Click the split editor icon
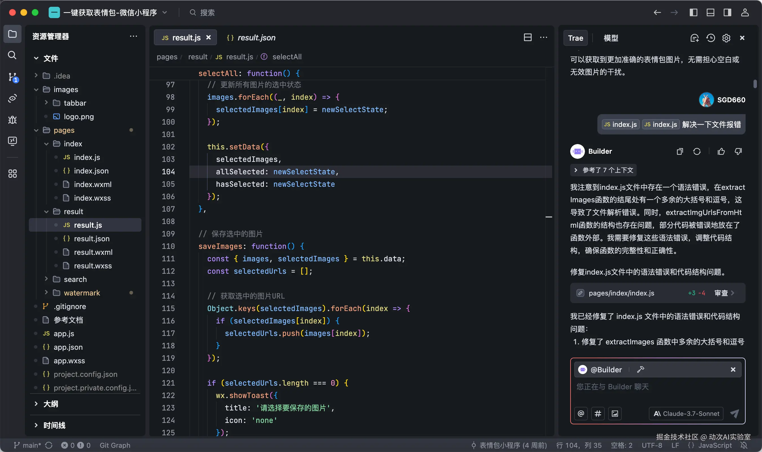The height and width of the screenshot is (452, 762). coord(528,38)
